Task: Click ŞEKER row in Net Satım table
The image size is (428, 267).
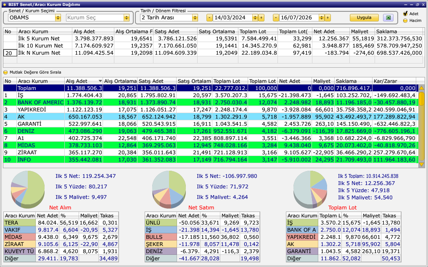Action: pyautogui.click(x=202, y=244)
